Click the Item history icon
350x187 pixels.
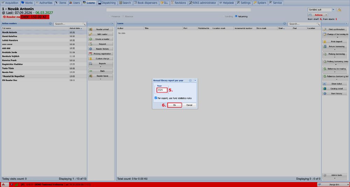325,93
